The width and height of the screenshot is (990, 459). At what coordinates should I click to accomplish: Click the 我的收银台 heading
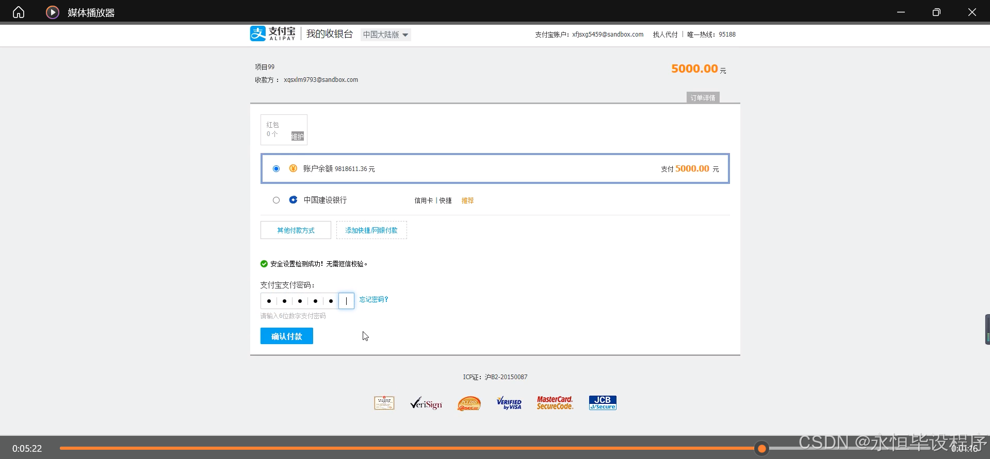click(330, 34)
